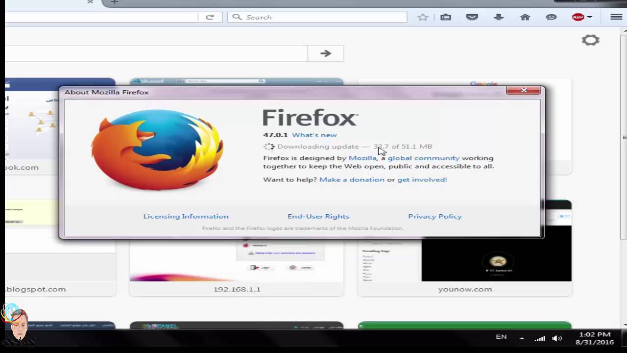Go to the home page icon
This screenshot has width=627, height=353.
[x=525, y=17]
